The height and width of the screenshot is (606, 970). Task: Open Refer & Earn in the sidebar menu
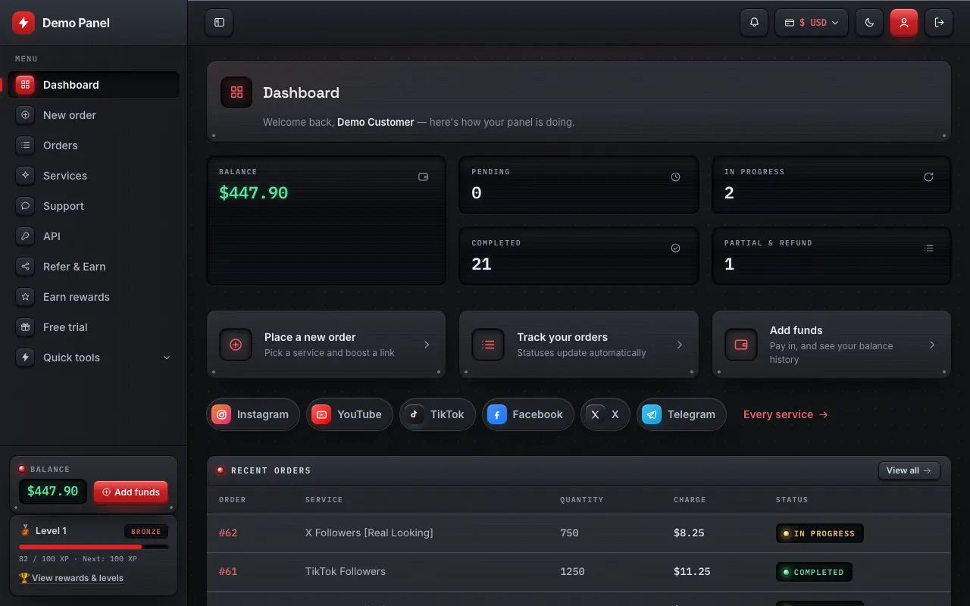coord(94,267)
